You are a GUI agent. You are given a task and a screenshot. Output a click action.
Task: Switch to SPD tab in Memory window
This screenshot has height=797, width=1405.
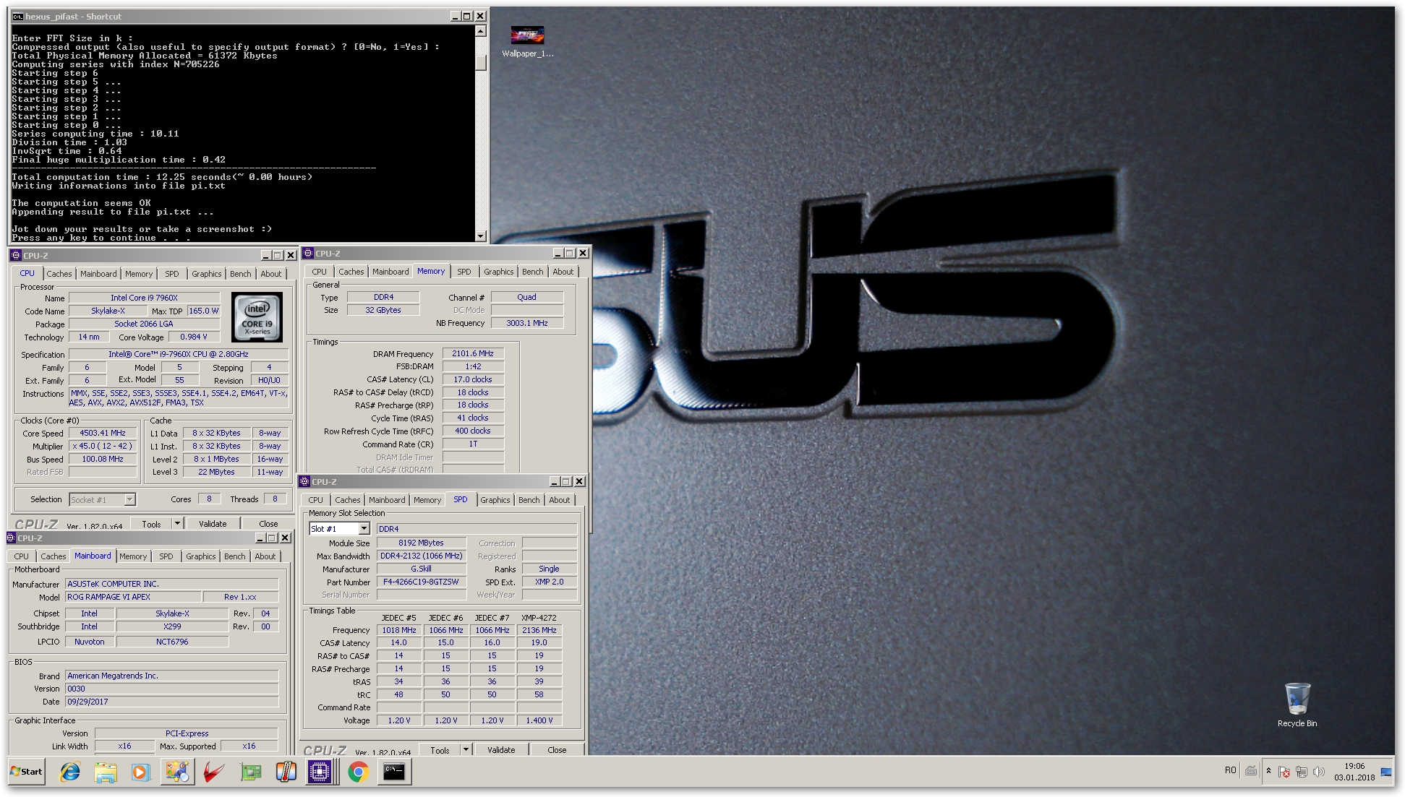464,272
